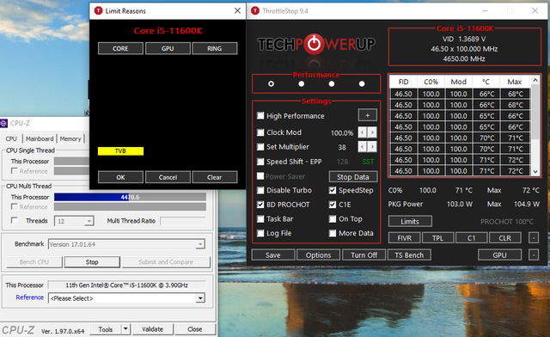Toggle CPU-Z Threads checkbox
Screen dimensions: 550x337
[15, 220]
